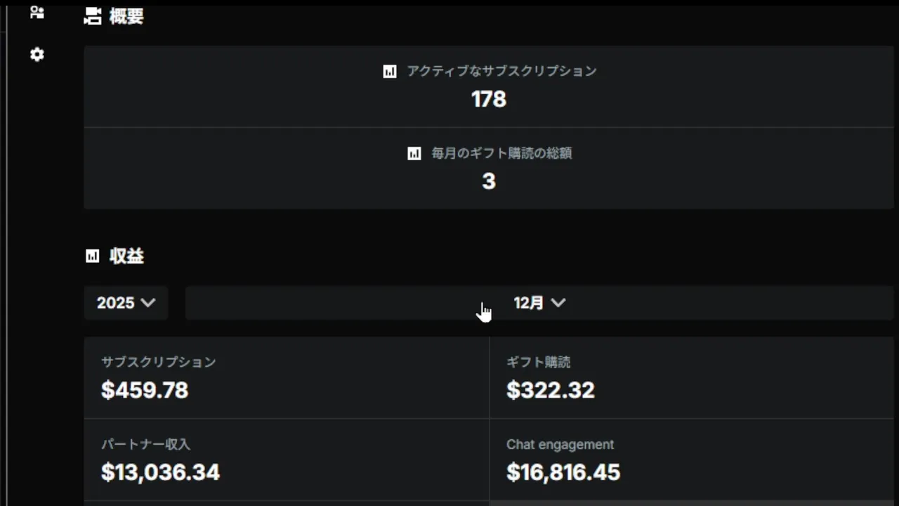Click the 収益 section heading
The width and height of the screenshot is (899, 506).
pos(126,257)
